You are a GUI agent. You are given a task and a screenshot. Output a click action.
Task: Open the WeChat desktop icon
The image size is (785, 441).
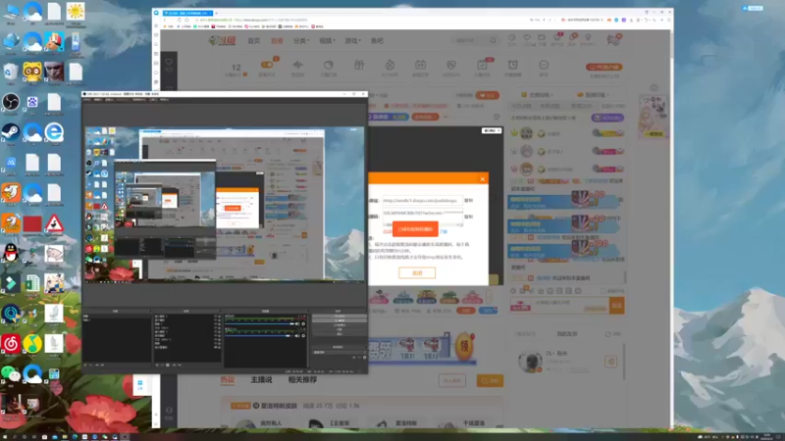[x=10, y=373]
